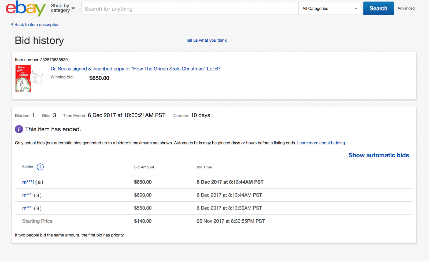Click the Duration 10 days value
This screenshot has width=429, height=261.
(x=200, y=115)
